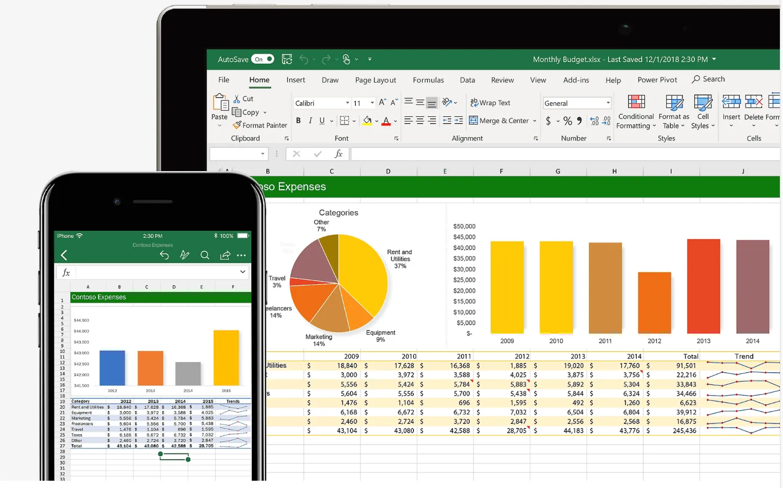Click the Save icon in the title bar
This screenshot has height=488, width=783.
[287, 59]
